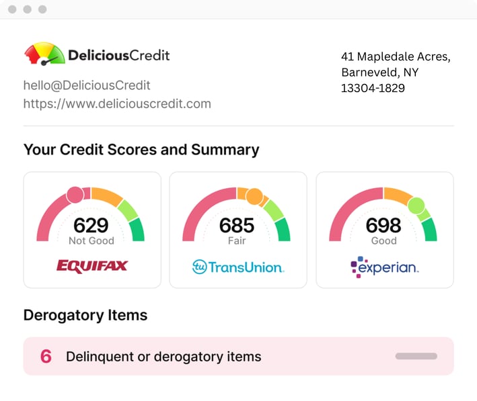This screenshot has width=477, height=401.
Task: Click the Delinquent or derogatory items row
Action: click(238, 356)
